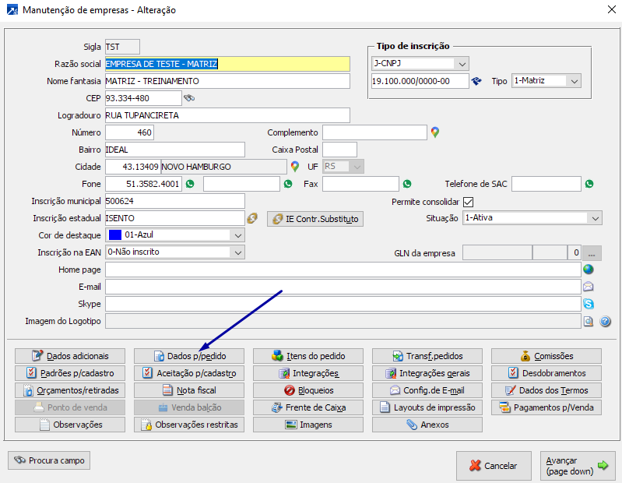Click the E-mail envelope icon
The width and height of the screenshot is (622, 483).
pos(589,287)
